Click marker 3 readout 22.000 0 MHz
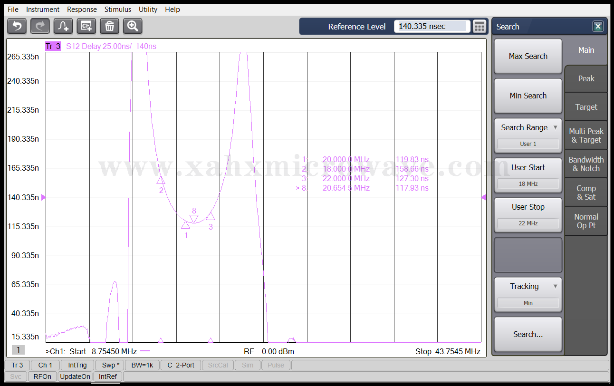The height and width of the screenshot is (386, 614). [x=346, y=178]
